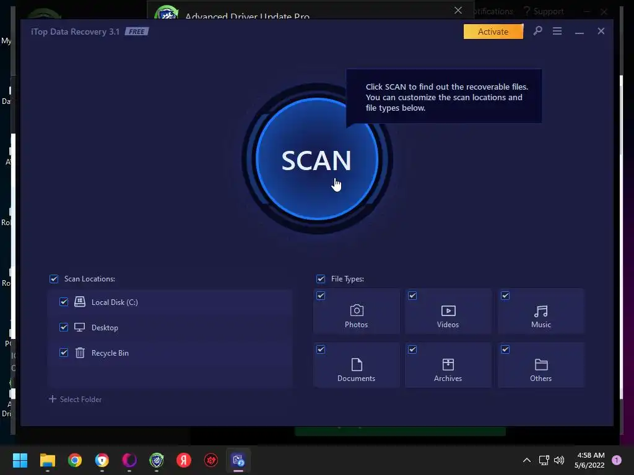Image resolution: width=634 pixels, height=475 pixels.
Task: Click the yellow Activate button
Action: (x=493, y=32)
